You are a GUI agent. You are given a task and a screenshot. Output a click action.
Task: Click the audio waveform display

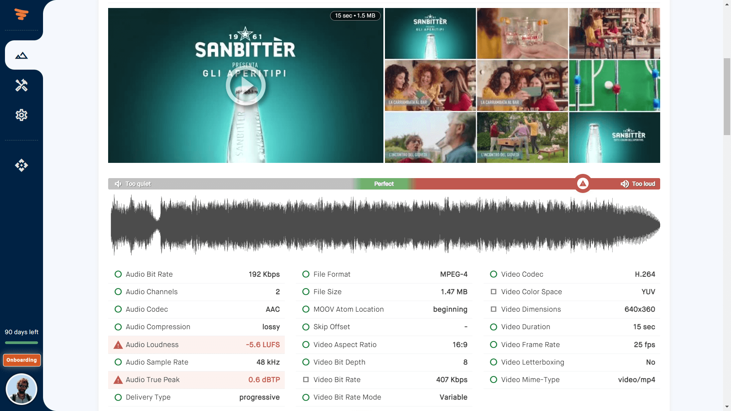[385, 225]
